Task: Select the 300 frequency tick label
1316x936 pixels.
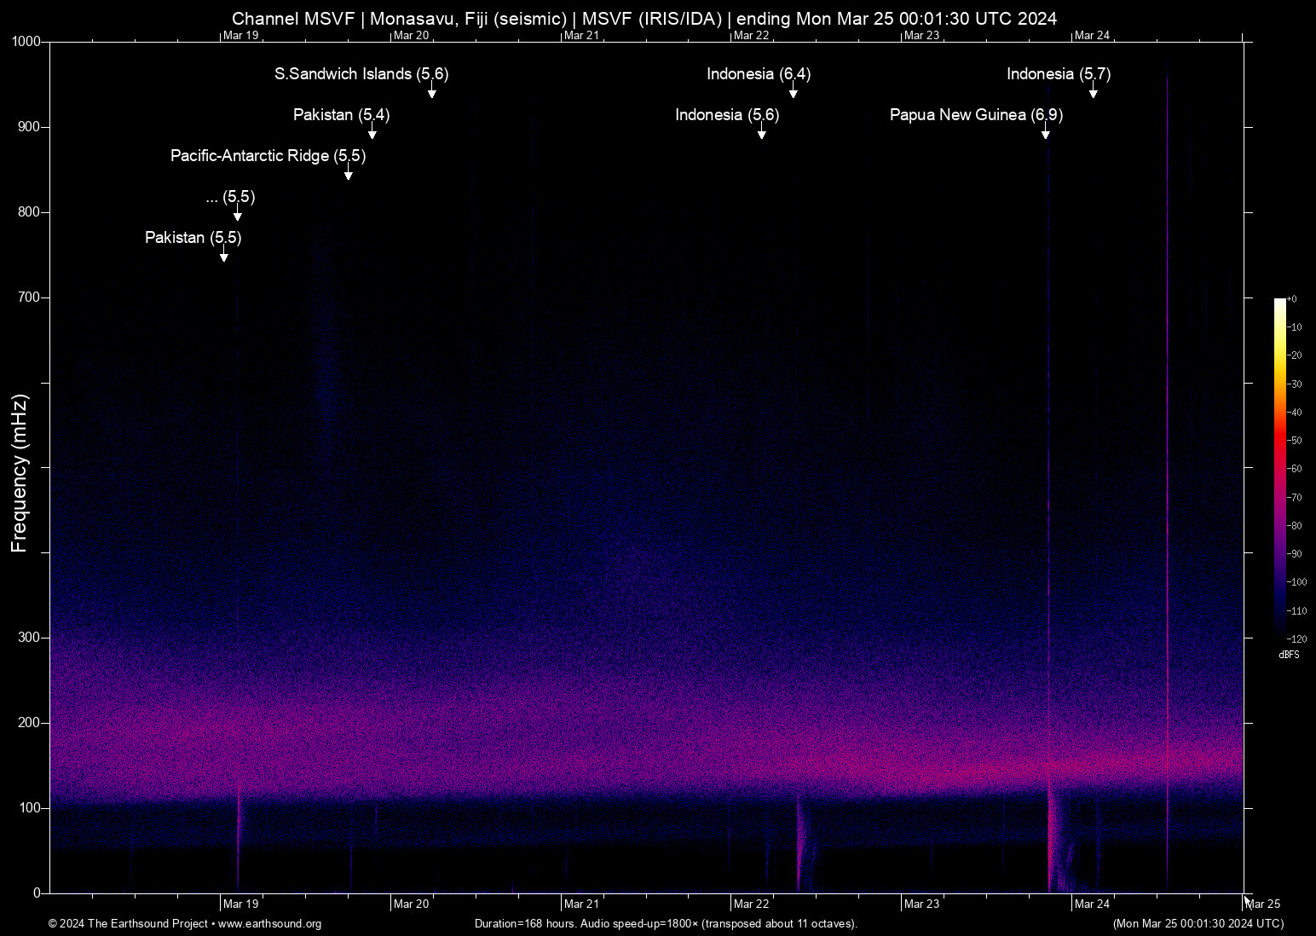Action: pyautogui.click(x=30, y=638)
